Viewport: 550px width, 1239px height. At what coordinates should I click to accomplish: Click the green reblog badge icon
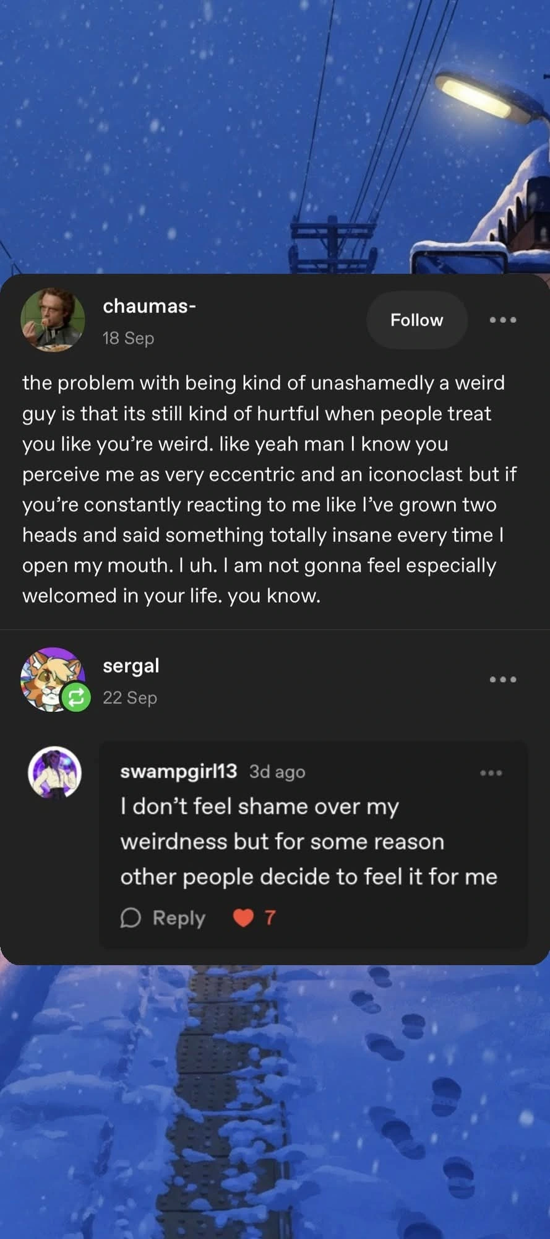pyautogui.click(x=75, y=698)
